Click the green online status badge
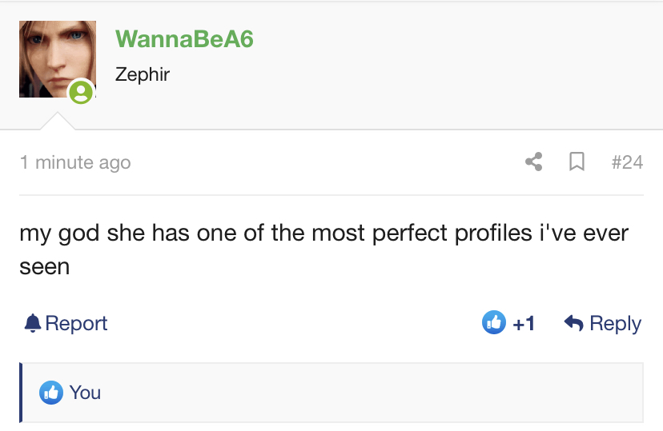Viewport: 663px width, 431px height. tap(81, 92)
